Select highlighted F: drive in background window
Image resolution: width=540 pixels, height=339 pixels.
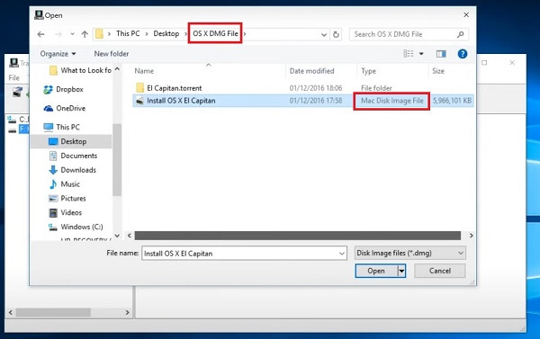18,129
